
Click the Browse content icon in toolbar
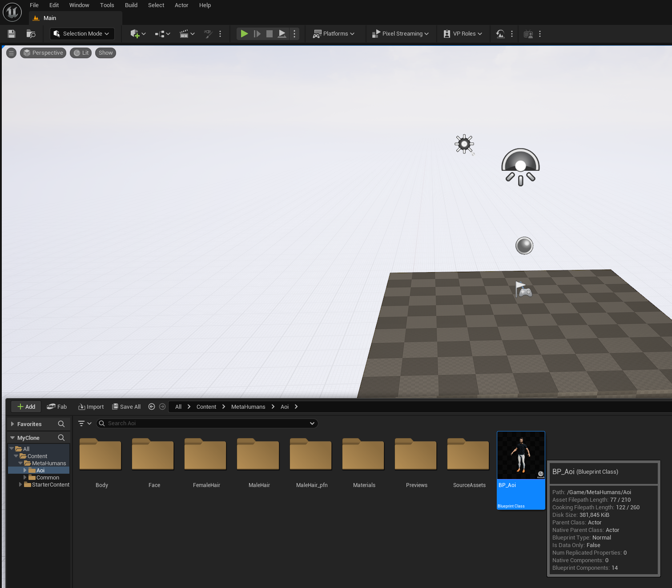31,34
